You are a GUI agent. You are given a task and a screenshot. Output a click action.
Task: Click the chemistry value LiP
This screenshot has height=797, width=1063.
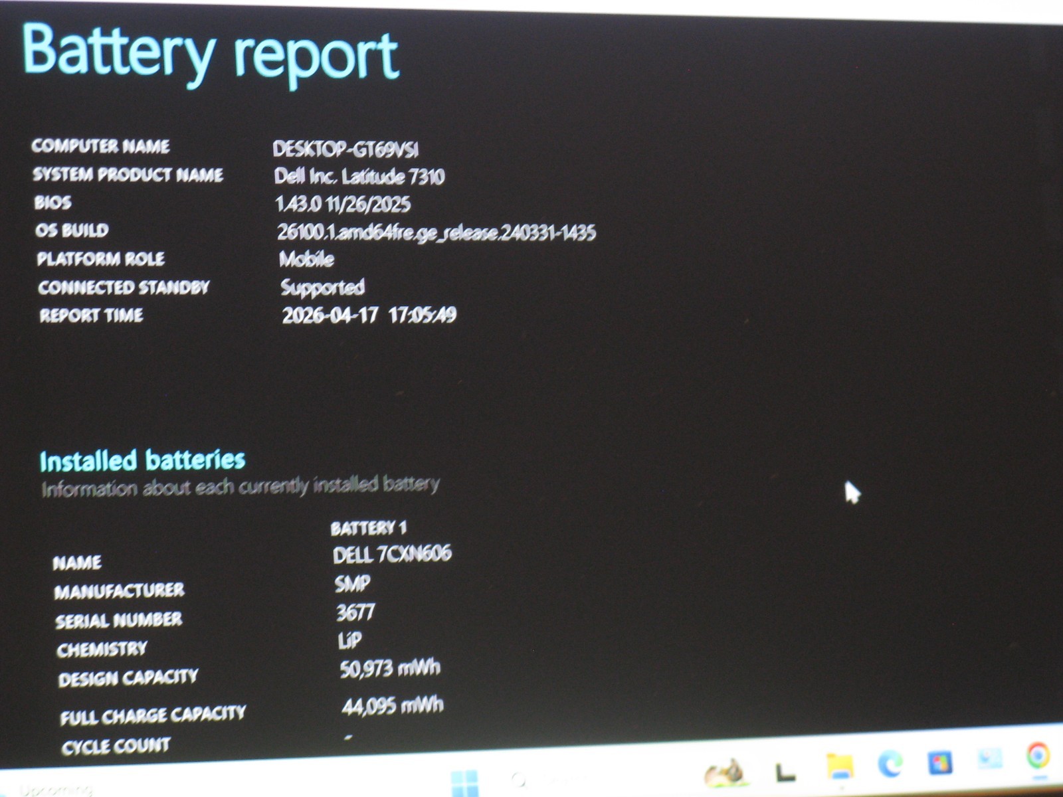click(x=349, y=640)
